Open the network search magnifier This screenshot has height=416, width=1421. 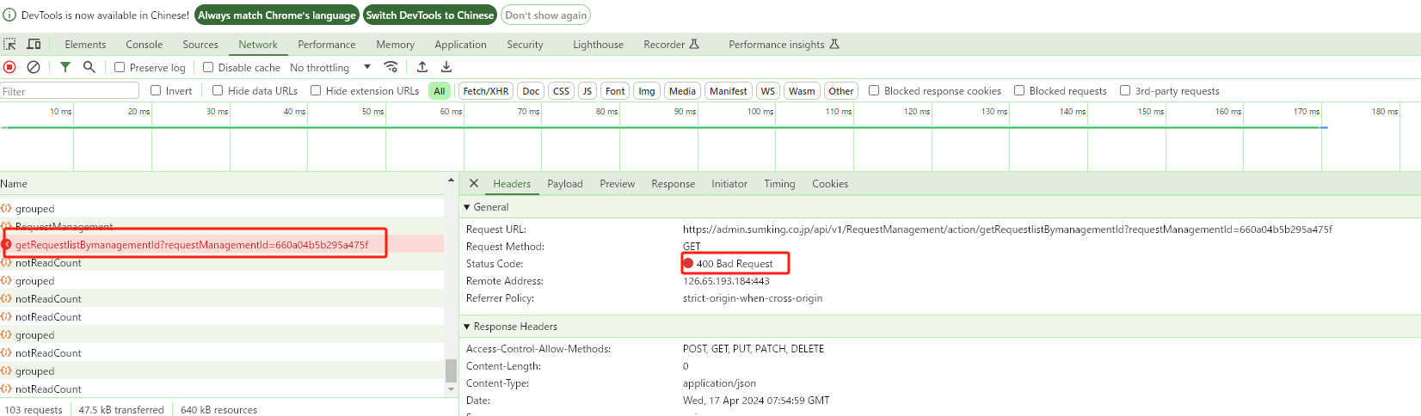89,67
